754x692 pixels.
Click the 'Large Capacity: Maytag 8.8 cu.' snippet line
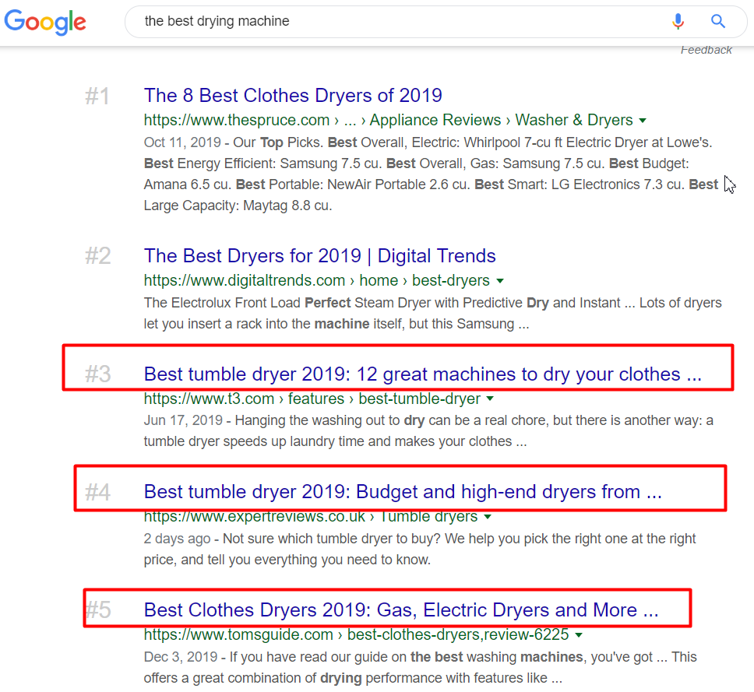[238, 205]
